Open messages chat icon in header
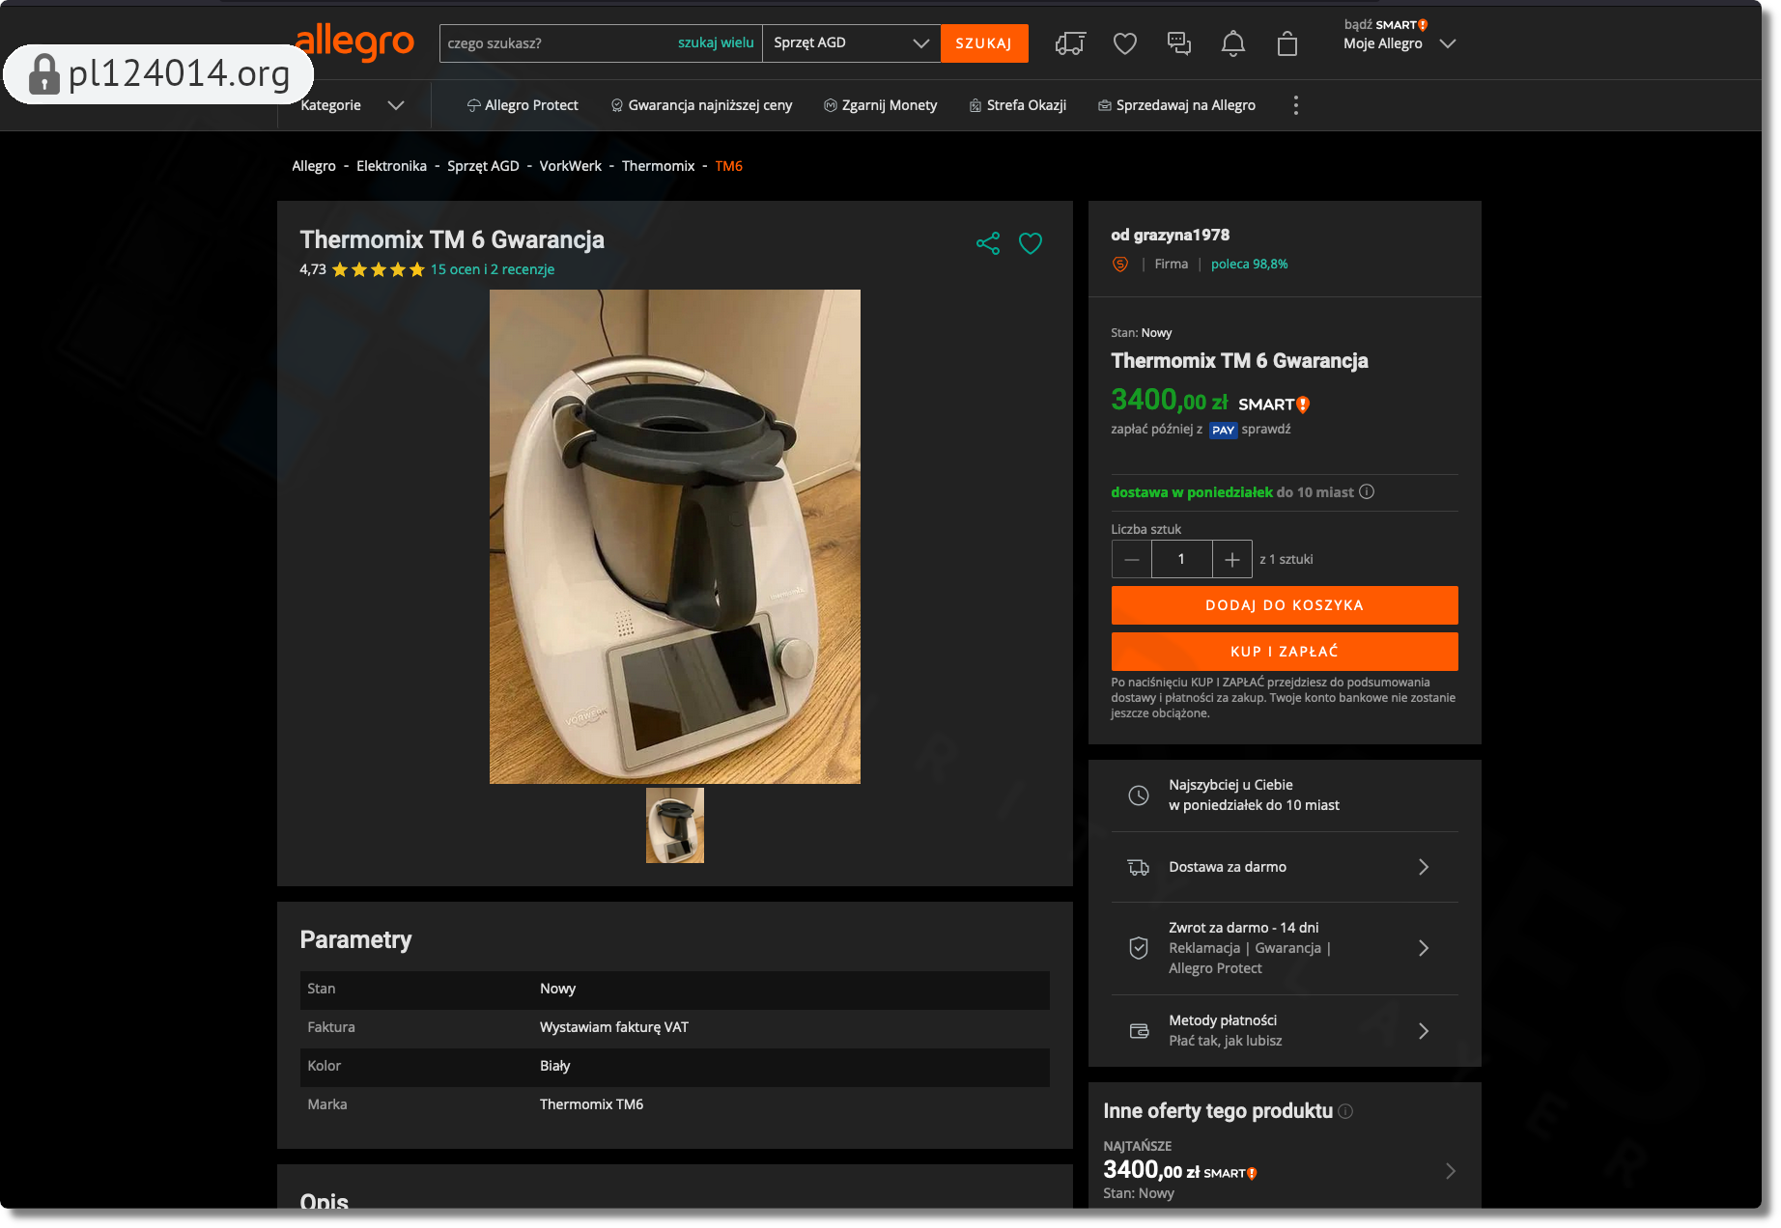1781x1228 pixels. (x=1179, y=43)
